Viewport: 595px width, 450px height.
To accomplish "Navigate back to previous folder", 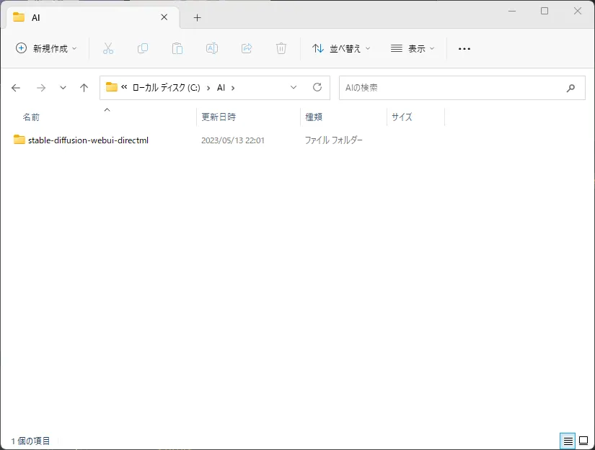I will coord(16,88).
